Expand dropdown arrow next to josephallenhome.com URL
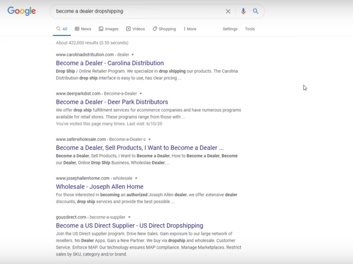This screenshot has width=353, height=264. (x=136, y=179)
